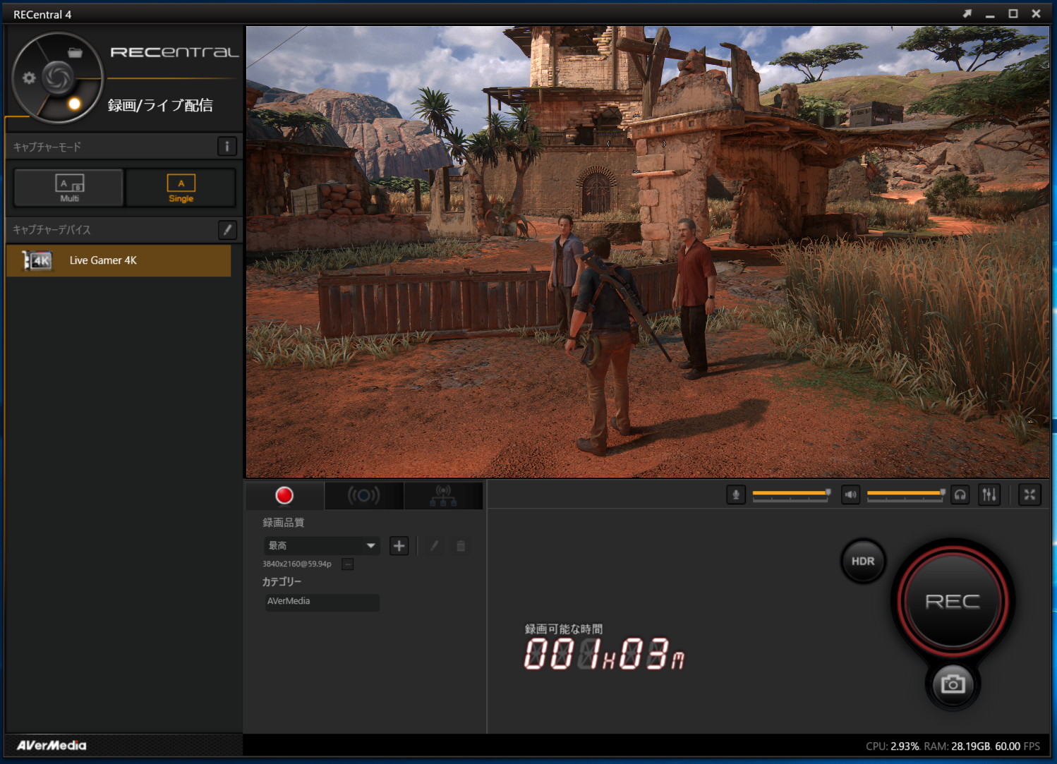This screenshot has width=1057, height=764.
Task: Mute the microphone input
Action: pyautogui.click(x=735, y=495)
